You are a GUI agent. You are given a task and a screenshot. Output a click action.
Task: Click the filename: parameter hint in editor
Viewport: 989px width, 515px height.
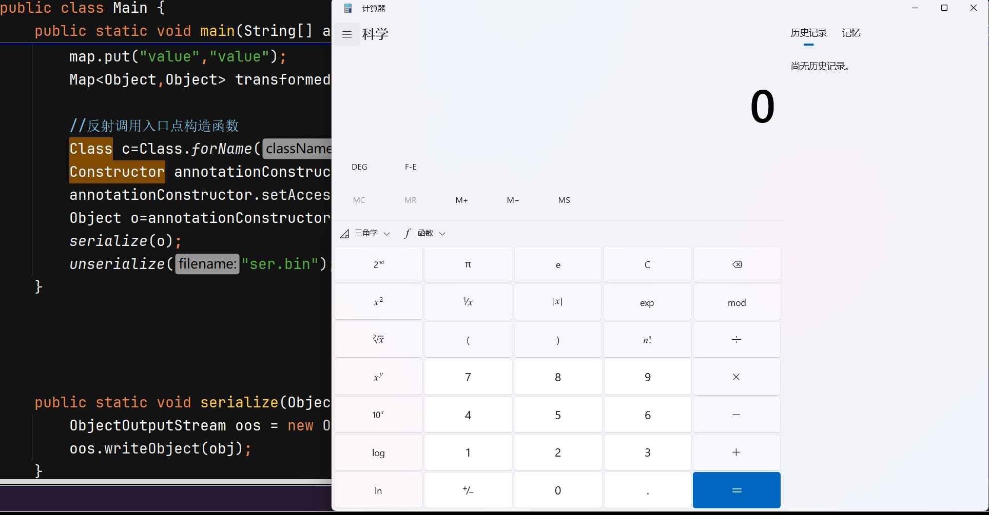pos(207,264)
